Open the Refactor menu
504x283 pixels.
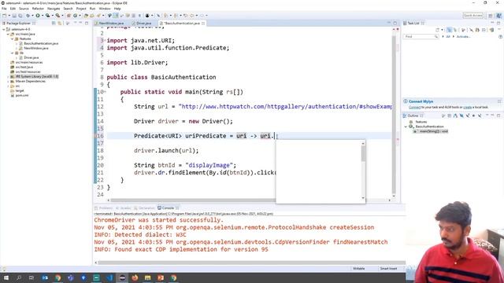[x=38, y=9]
